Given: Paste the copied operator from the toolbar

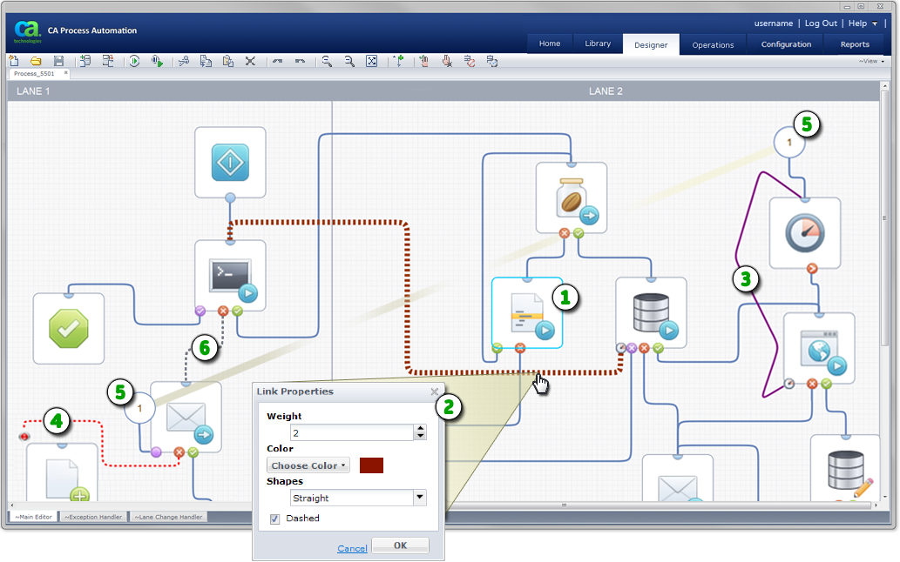Looking at the screenshot, I should pyautogui.click(x=228, y=60).
